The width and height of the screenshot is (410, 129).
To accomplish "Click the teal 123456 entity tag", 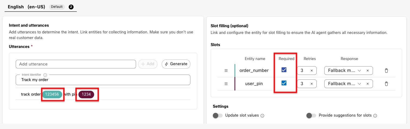I will click(52, 94).
